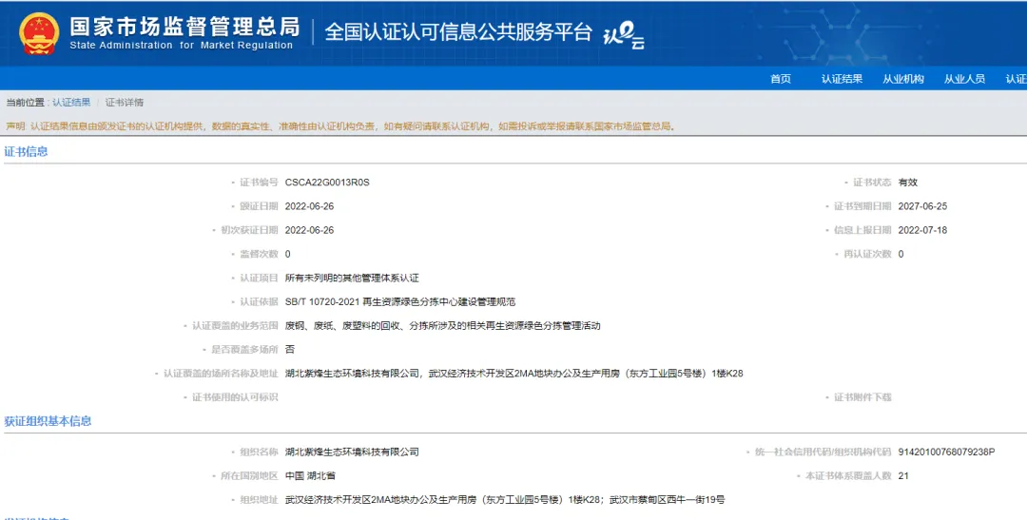1027x520 pixels.
Task: Click 全国认证认可信息公共服务平台 heading
Action: point(458,31)
